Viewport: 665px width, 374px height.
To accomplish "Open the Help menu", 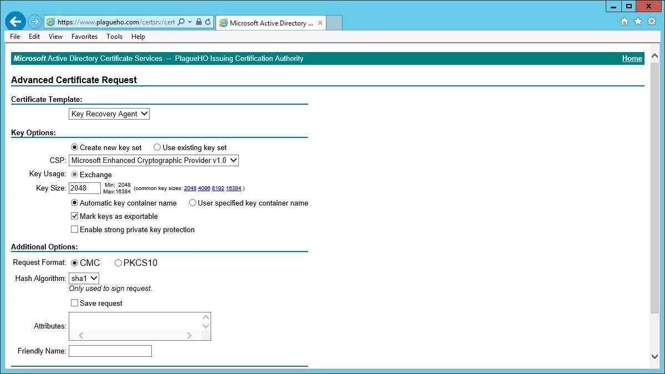I will point(138,37).
